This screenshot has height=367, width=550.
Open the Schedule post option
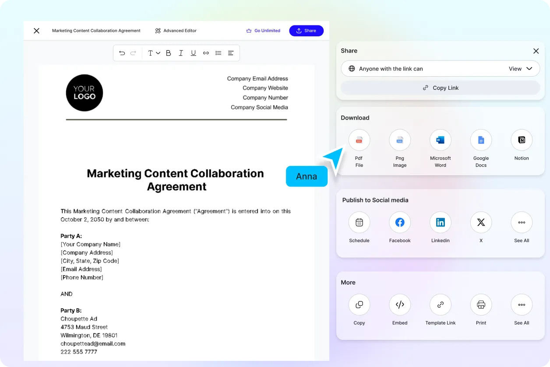[359, 222]
